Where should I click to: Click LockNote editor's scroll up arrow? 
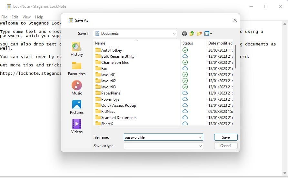tap(285, 24)
